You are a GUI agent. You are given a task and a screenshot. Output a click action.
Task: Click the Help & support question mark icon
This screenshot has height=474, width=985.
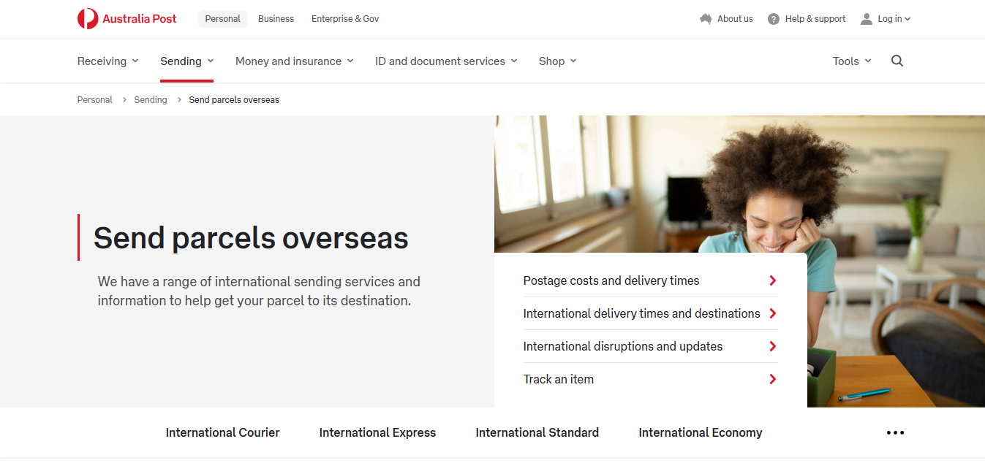tap(773, 18)
